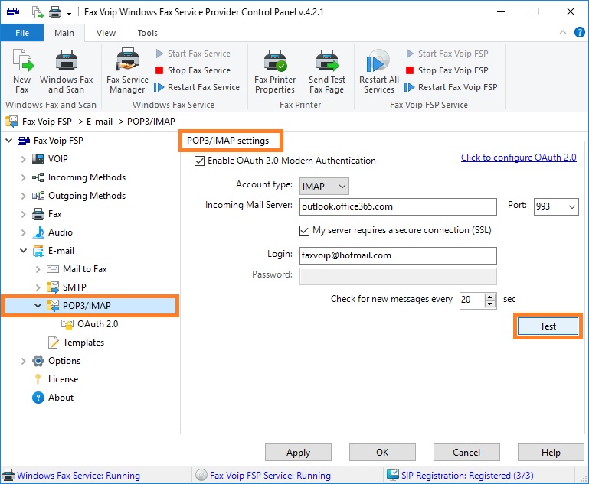
Task: Collapse POP3/IMAP tree node
Action: pos(38,306)
